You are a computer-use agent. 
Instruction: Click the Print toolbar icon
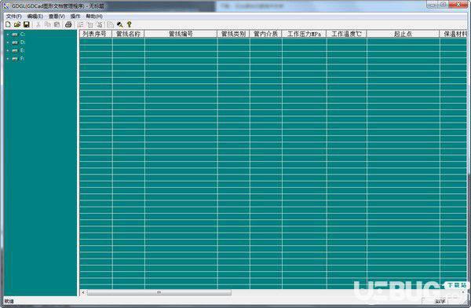pyautogui.click(x=69, y=24)
